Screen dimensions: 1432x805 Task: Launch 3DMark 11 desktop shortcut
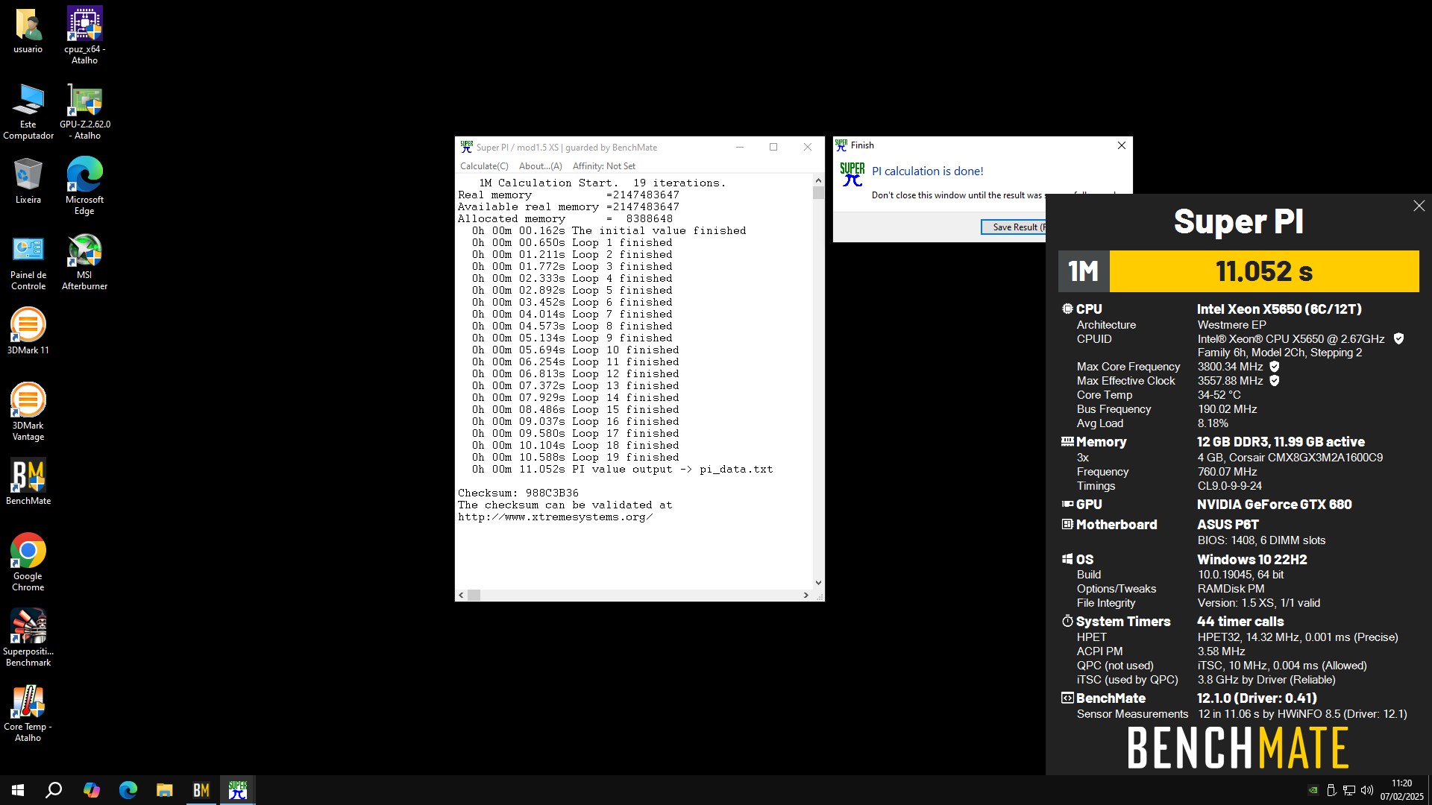[x=28, y=331]
